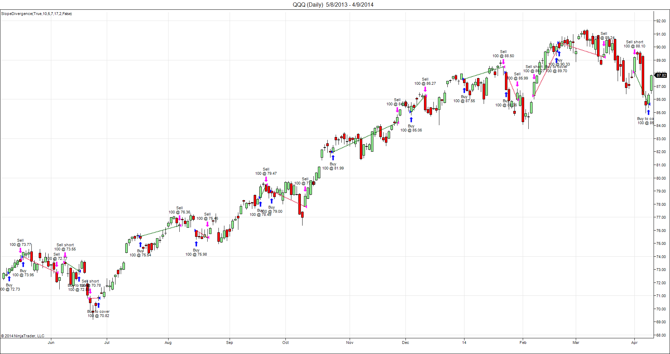Screen dimensions: 670x354
Task: Click the magenta Sell arrow at 73.77
Action: 20,250
